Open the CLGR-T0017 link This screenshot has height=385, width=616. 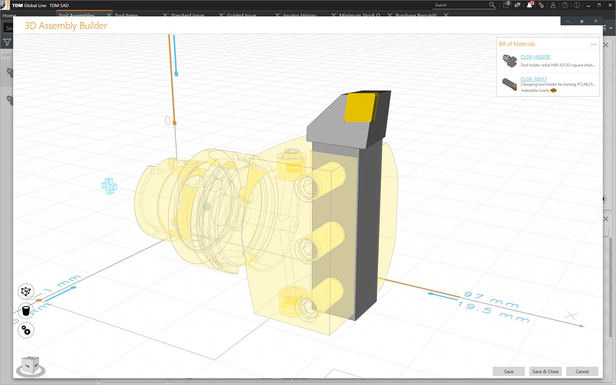[x=533, y=79]
